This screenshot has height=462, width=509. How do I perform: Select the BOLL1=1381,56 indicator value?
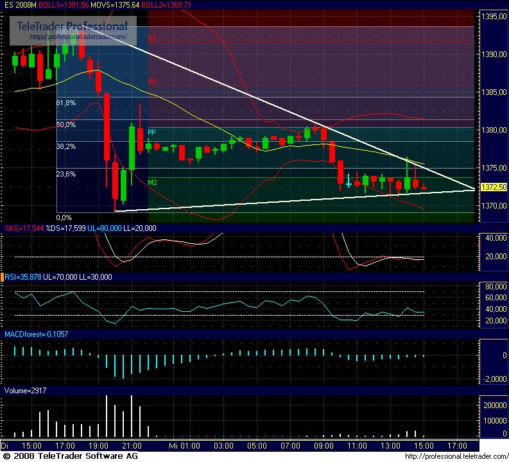[x=64, y=5]
